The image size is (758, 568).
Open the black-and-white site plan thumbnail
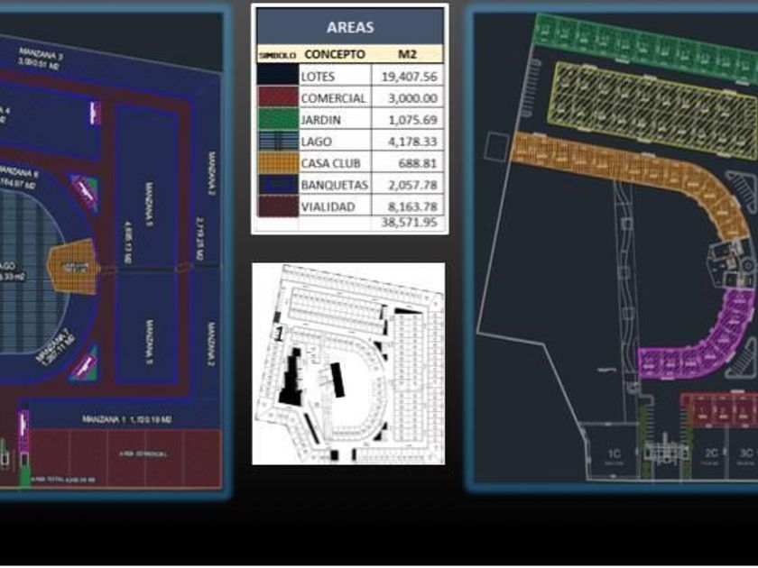[348, 363]
